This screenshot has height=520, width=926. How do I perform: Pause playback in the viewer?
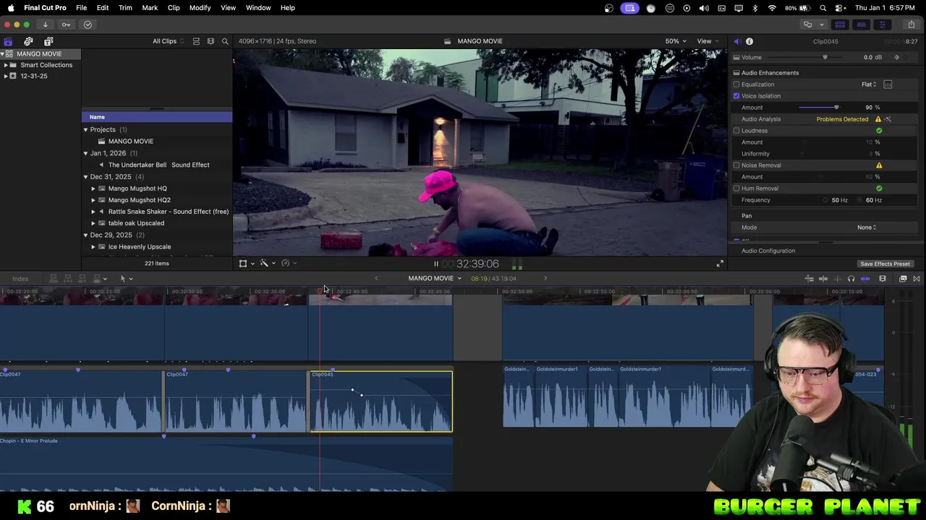[x=436, y=264]
